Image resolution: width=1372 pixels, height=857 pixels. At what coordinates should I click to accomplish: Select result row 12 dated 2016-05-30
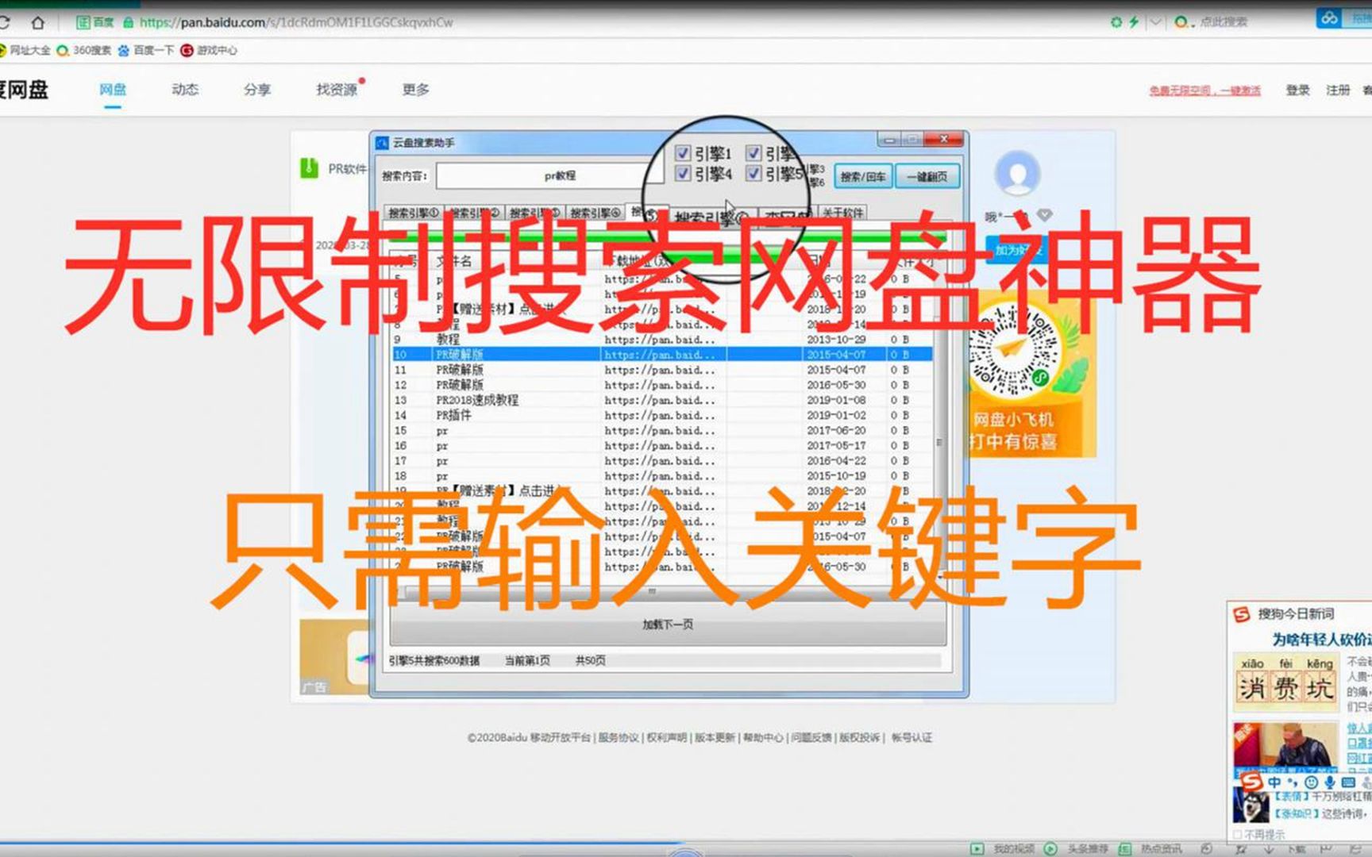click(x=662, y=385)
